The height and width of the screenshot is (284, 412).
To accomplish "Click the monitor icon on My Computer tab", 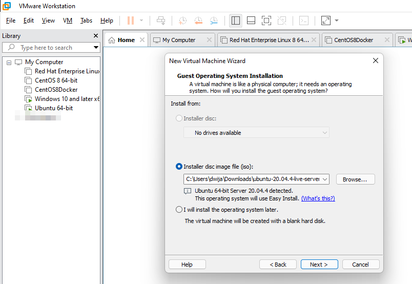I will [x=157, y=40].
